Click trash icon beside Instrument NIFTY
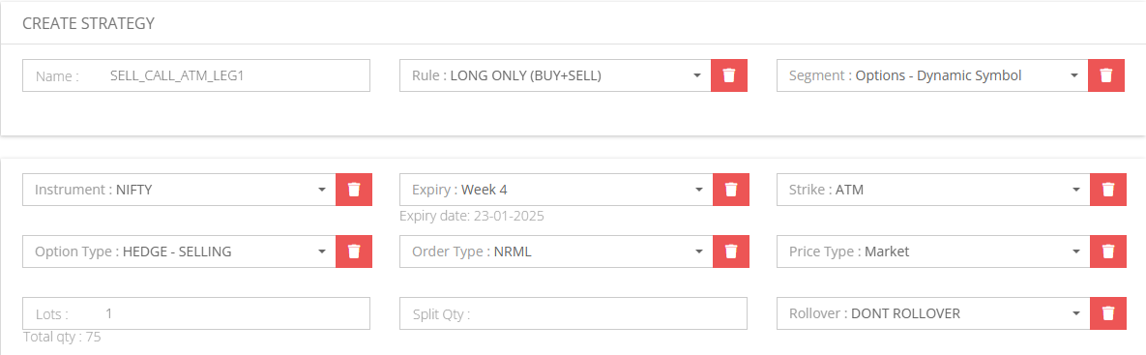This screenshot has width=1146, height=355. point(354,190)
